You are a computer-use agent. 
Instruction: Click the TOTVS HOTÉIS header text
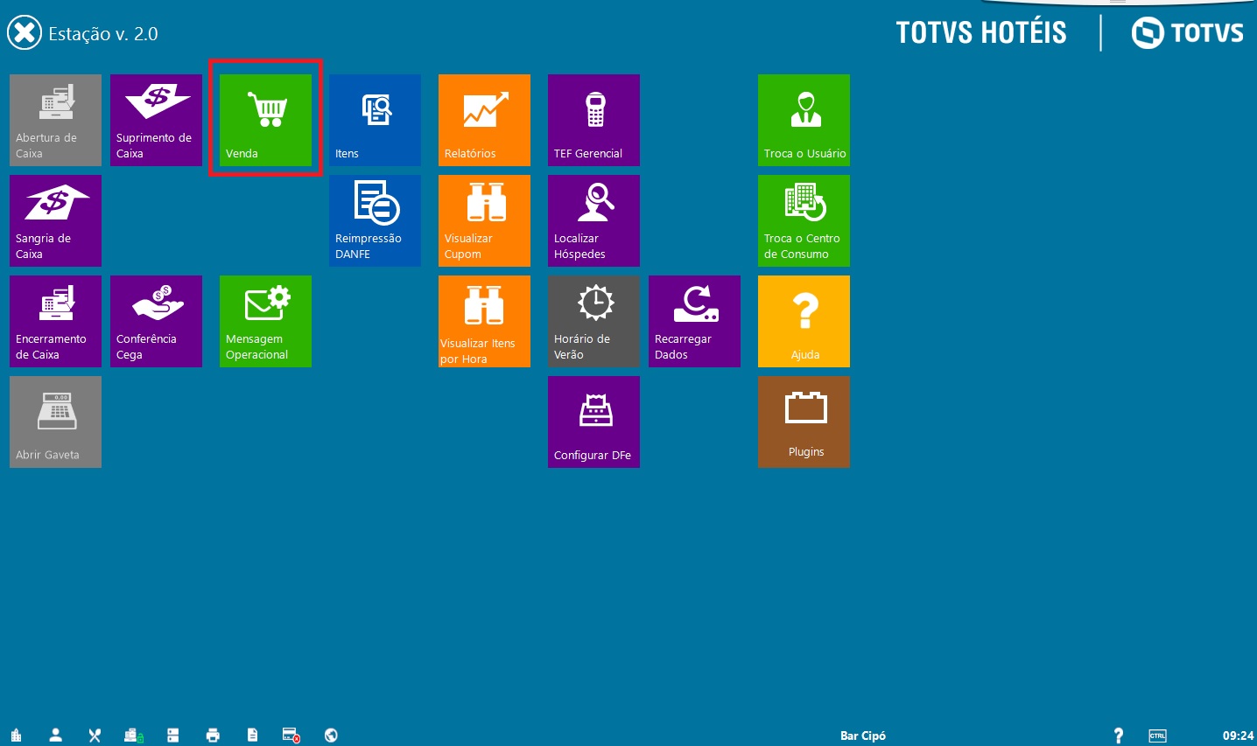[981, 33]
